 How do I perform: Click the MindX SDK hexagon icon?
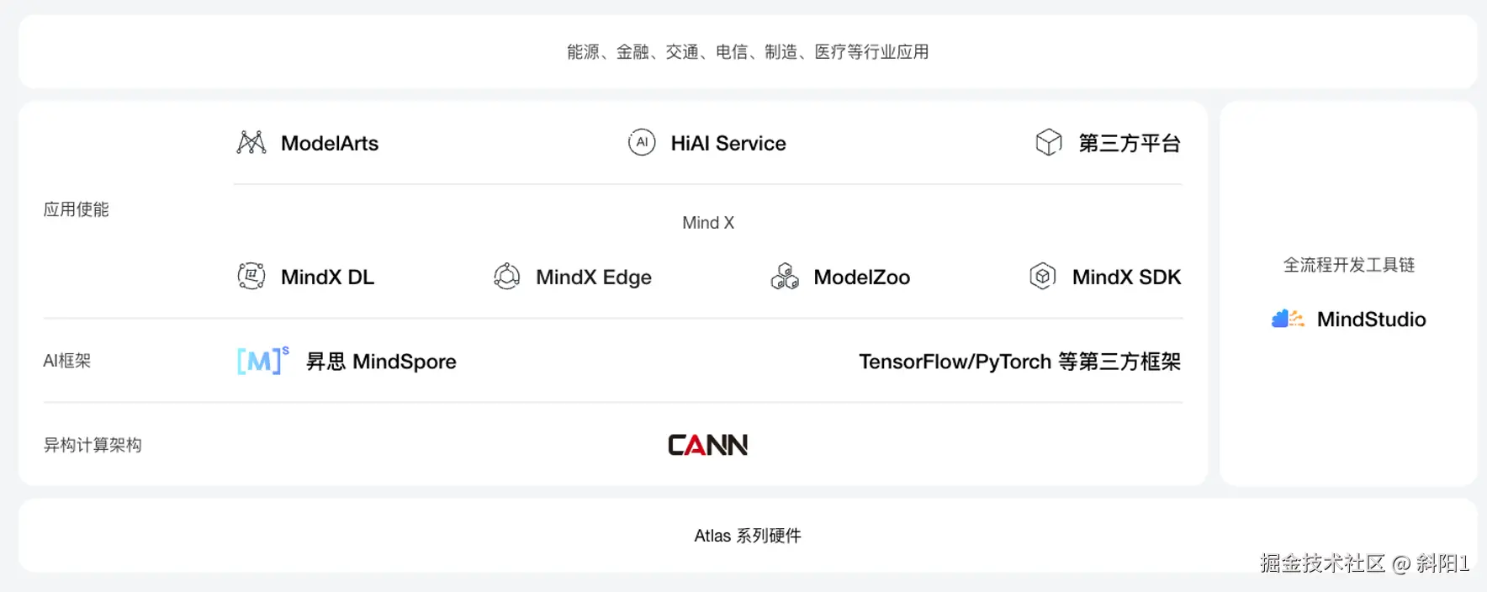coord(1042,276)
